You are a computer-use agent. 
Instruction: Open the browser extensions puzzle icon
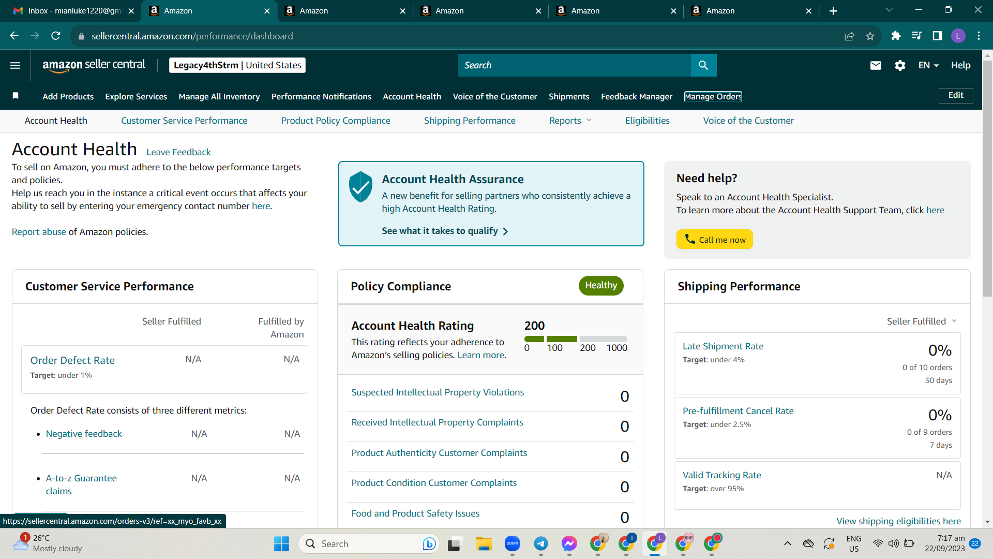896,36
